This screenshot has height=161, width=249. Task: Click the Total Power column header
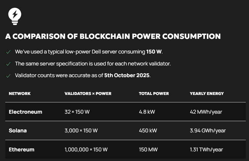(x=154, y=94)
